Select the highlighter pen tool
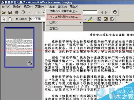Viewport: 134px width, 100px height. coord(90,19)
